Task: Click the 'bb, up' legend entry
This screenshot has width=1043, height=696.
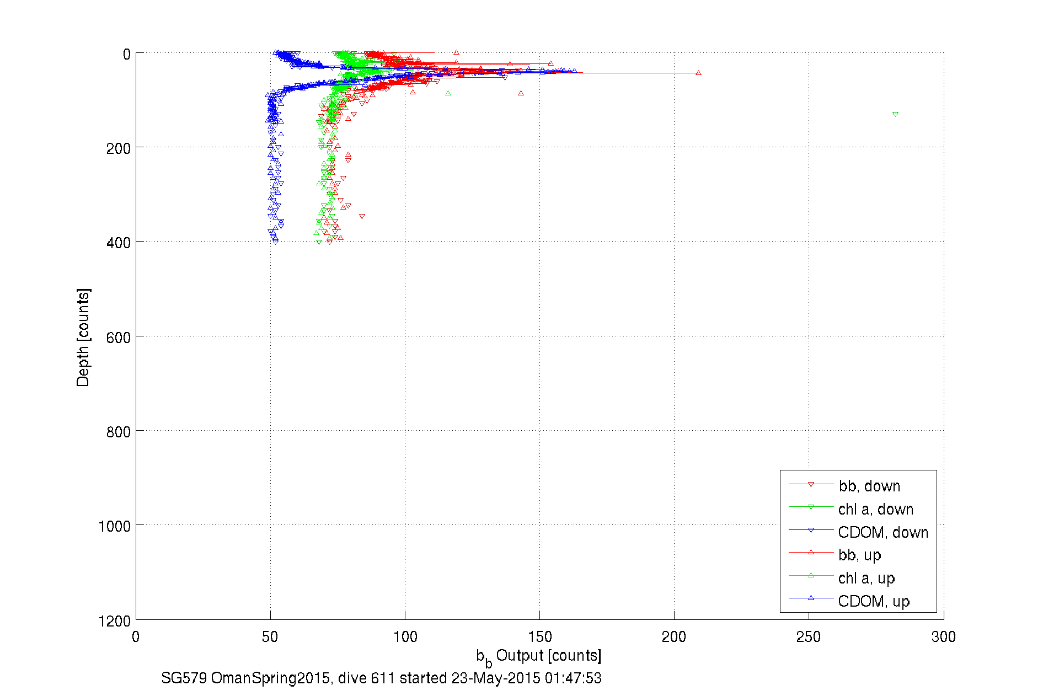Action: (860, 555)
